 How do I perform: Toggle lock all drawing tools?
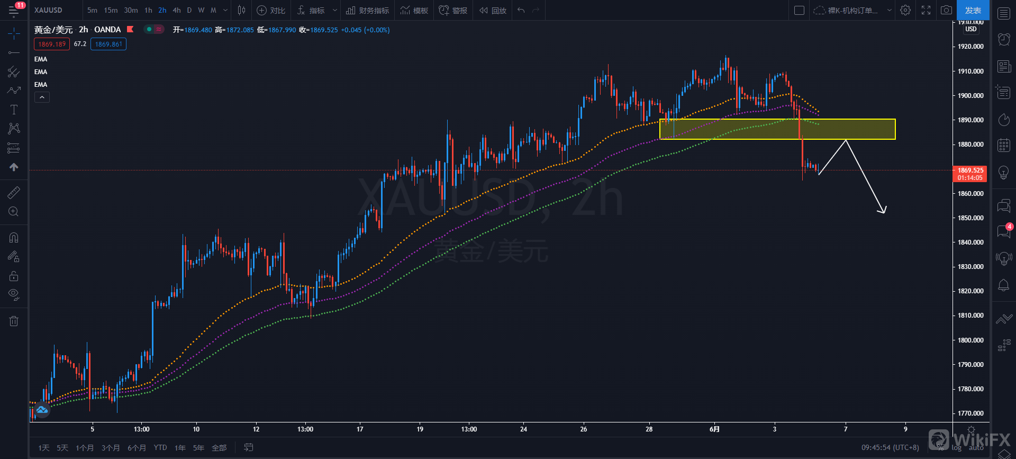click(14, 276)
